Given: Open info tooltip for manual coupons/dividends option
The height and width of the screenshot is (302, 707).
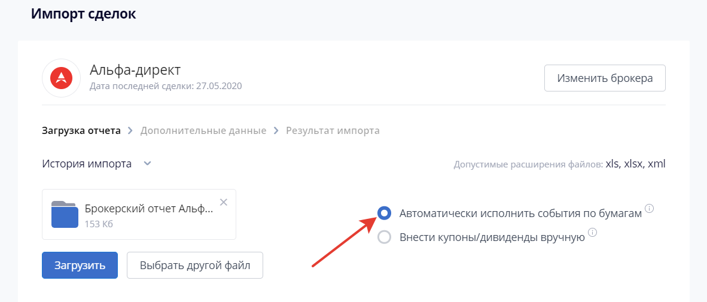Looking at the screenshot, I should pos(592,233).
